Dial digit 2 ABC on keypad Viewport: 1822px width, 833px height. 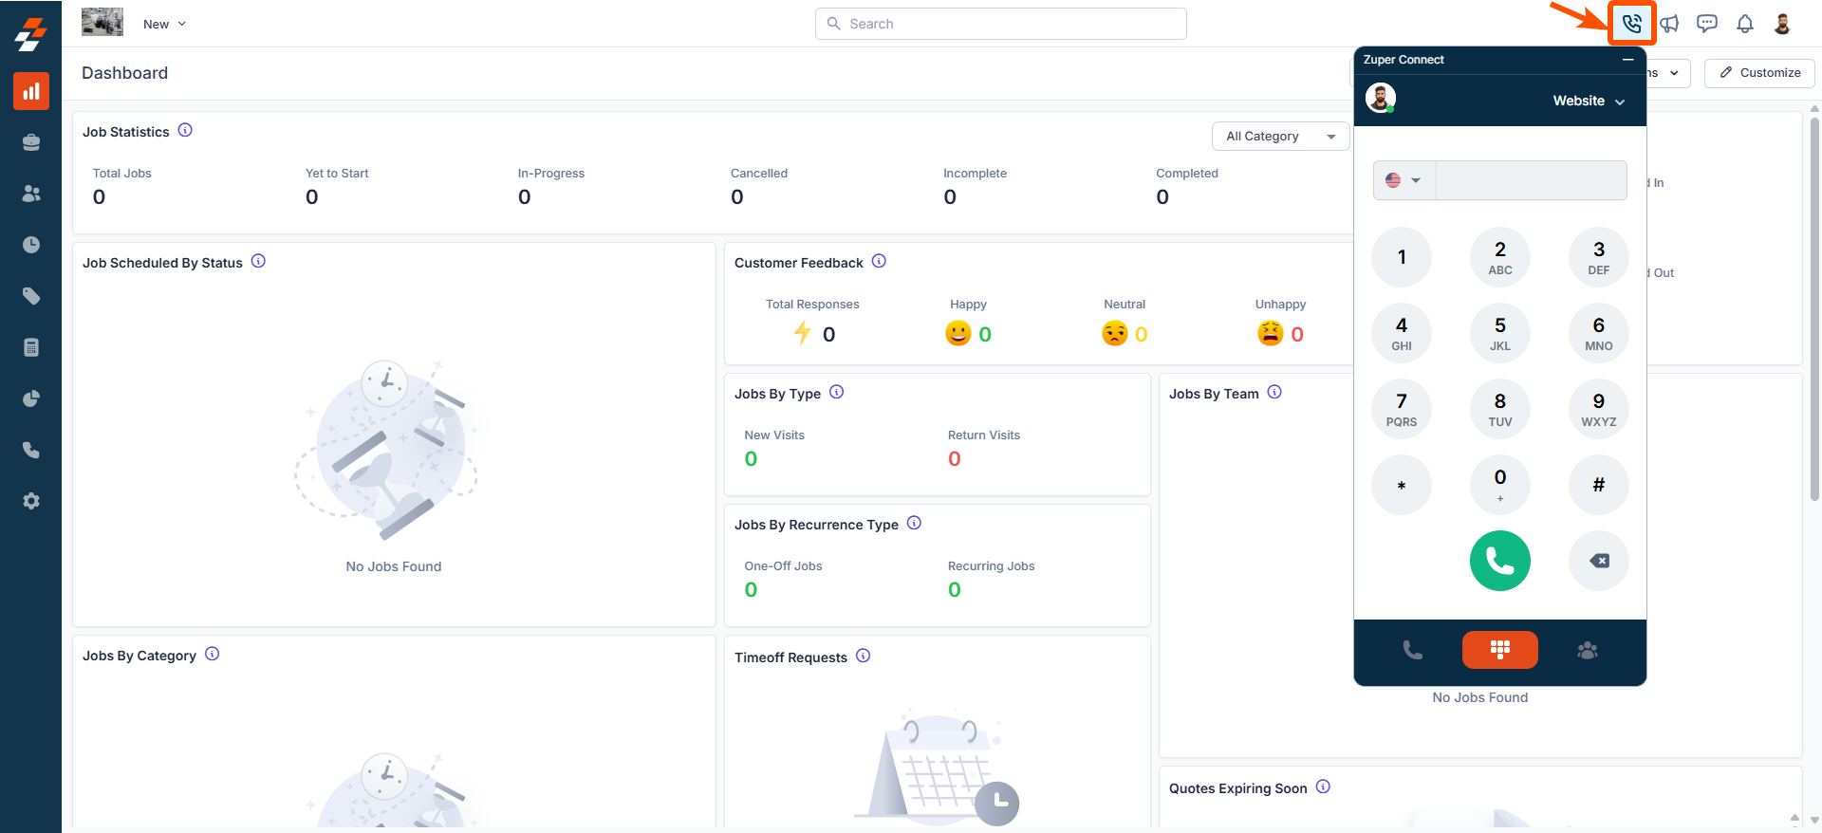coord(1500,257)
